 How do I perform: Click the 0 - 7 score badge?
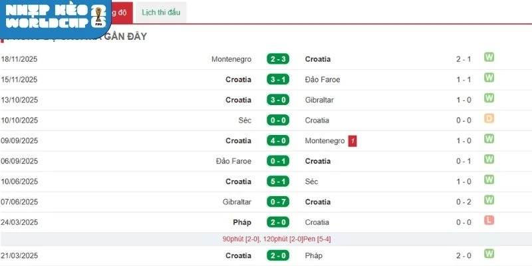[278, 201]
